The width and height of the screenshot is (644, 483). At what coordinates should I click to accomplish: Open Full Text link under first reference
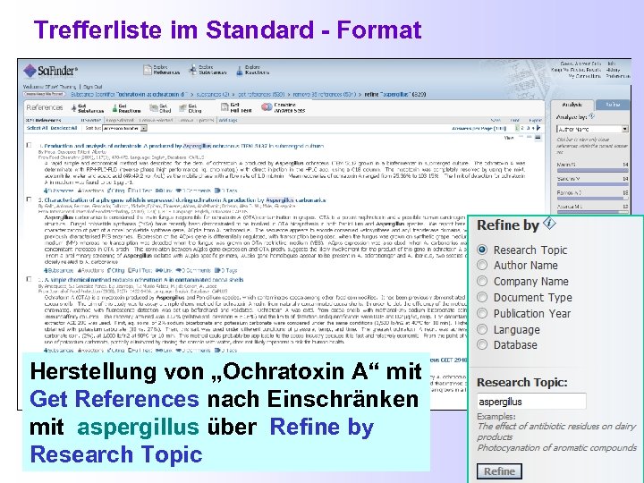pyautogui.click(x=140, y=191)
